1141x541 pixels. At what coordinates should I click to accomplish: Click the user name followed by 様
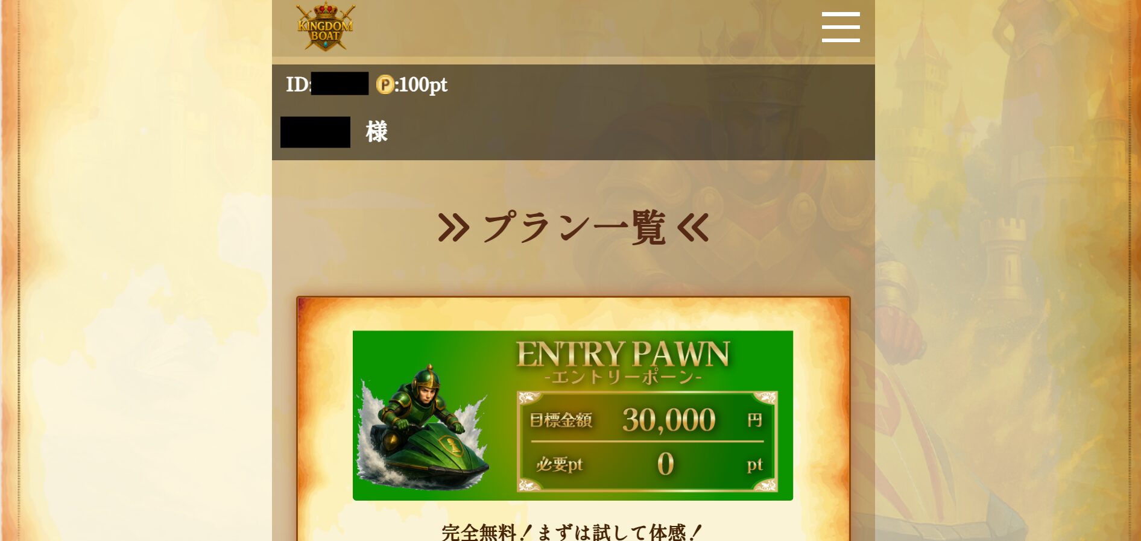[x=334, y=132]
